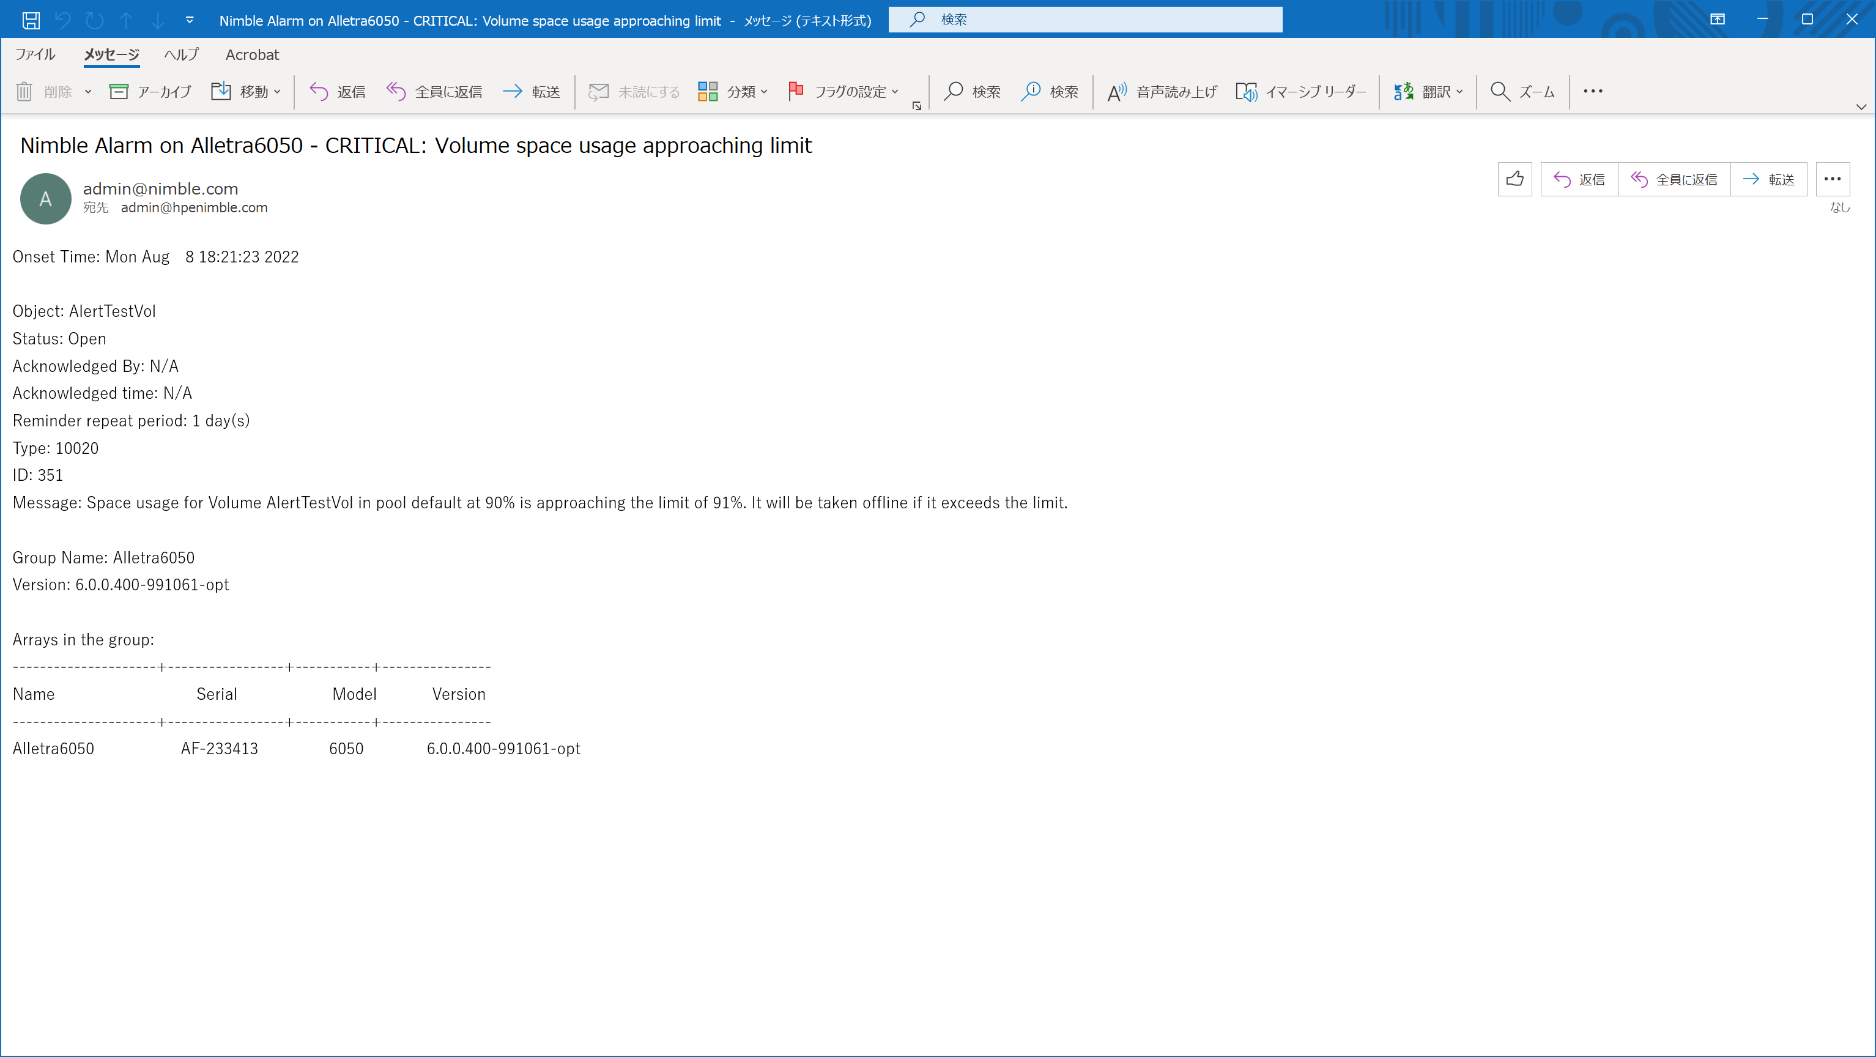
Task: Click the magnifier 検索 find button
Action: click(x=972, y=92)
